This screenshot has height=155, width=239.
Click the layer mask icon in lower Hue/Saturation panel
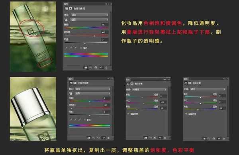pos(75,83)
